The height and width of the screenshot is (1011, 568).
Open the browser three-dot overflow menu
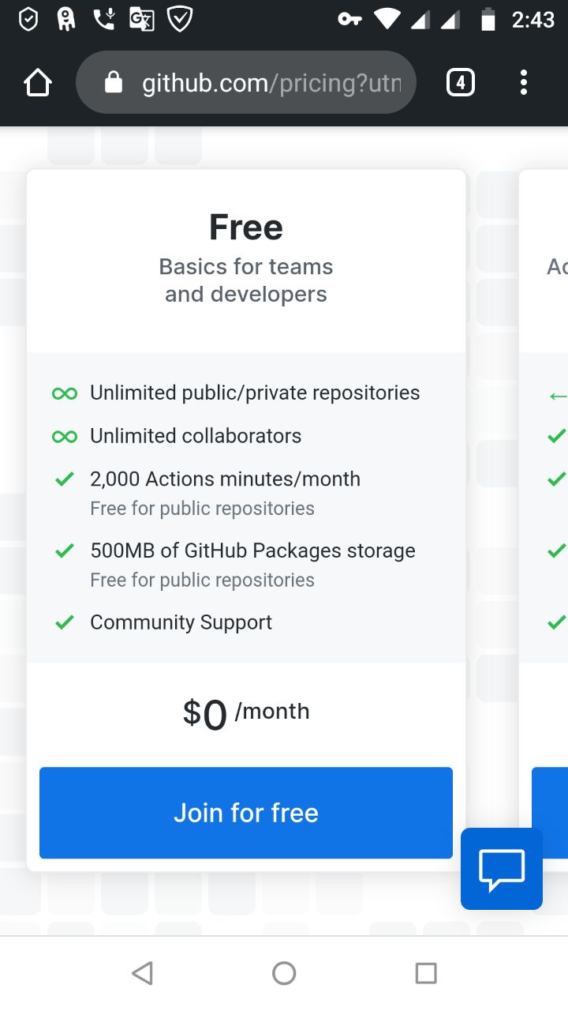coord(524,82)
